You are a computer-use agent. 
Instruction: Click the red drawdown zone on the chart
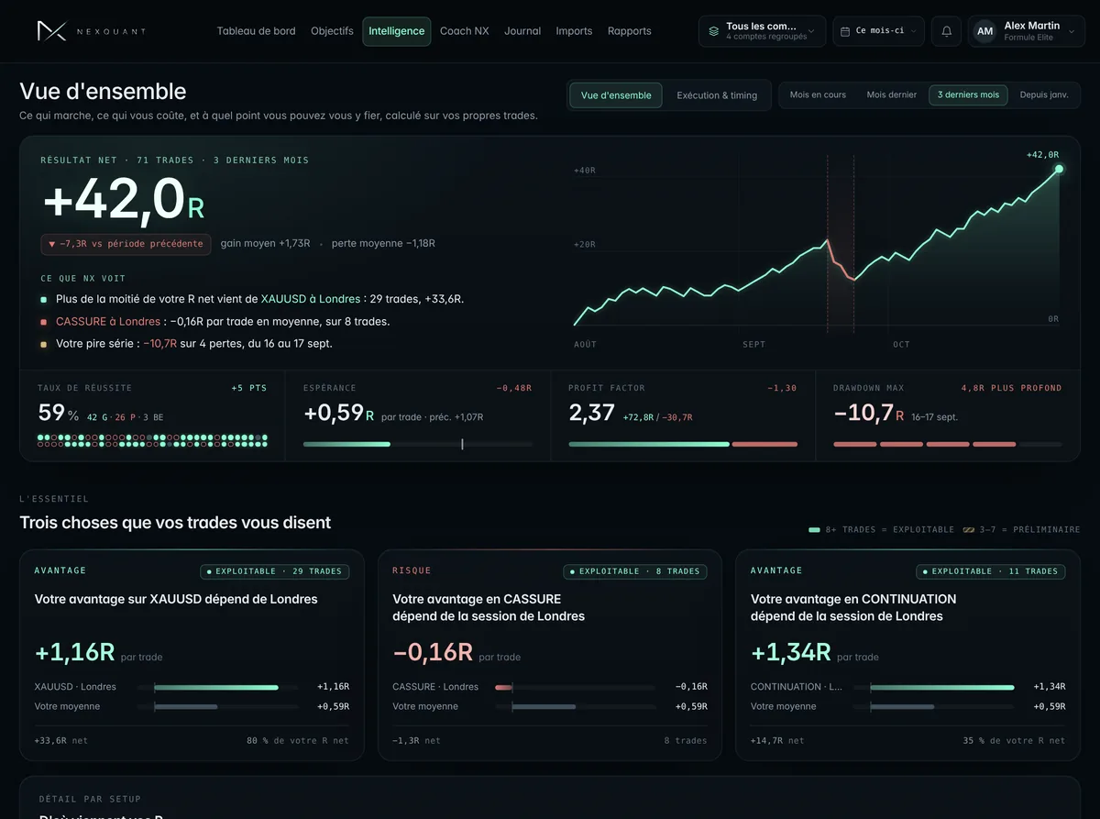click(841, 244)
